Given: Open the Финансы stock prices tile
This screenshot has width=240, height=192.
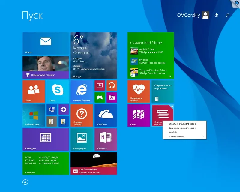Looking at the screenshot, I should 45,163.
